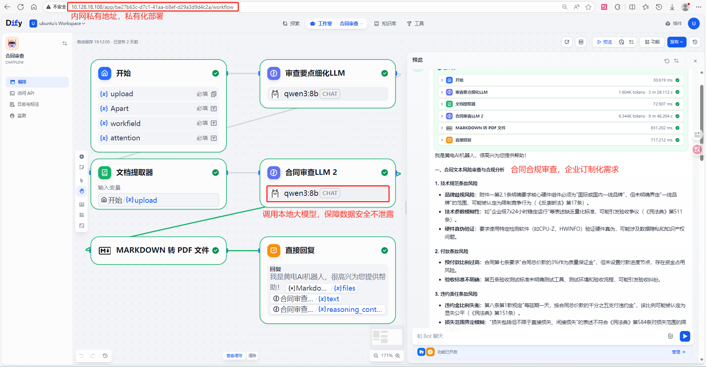Open the 发布 publish dropdown
The height and width of the screenshot is (367, 706).
[676, 42]
